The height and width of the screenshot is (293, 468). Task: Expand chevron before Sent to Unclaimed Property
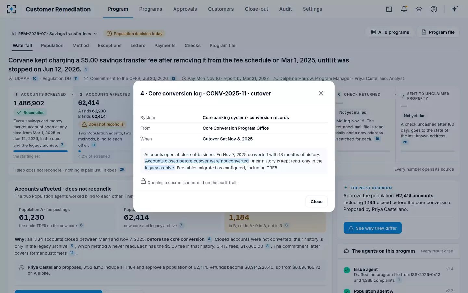396,95
